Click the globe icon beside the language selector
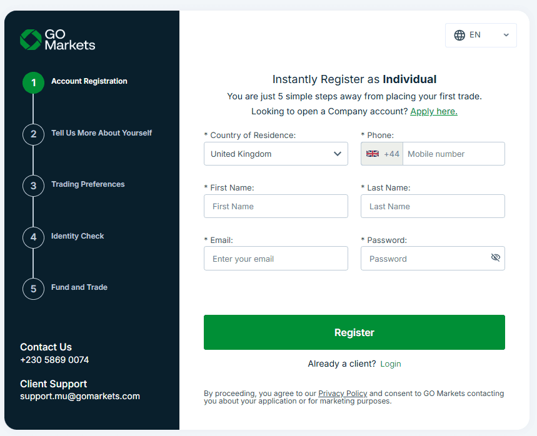Viewport: 537px width, 436px height. [460, 35]
